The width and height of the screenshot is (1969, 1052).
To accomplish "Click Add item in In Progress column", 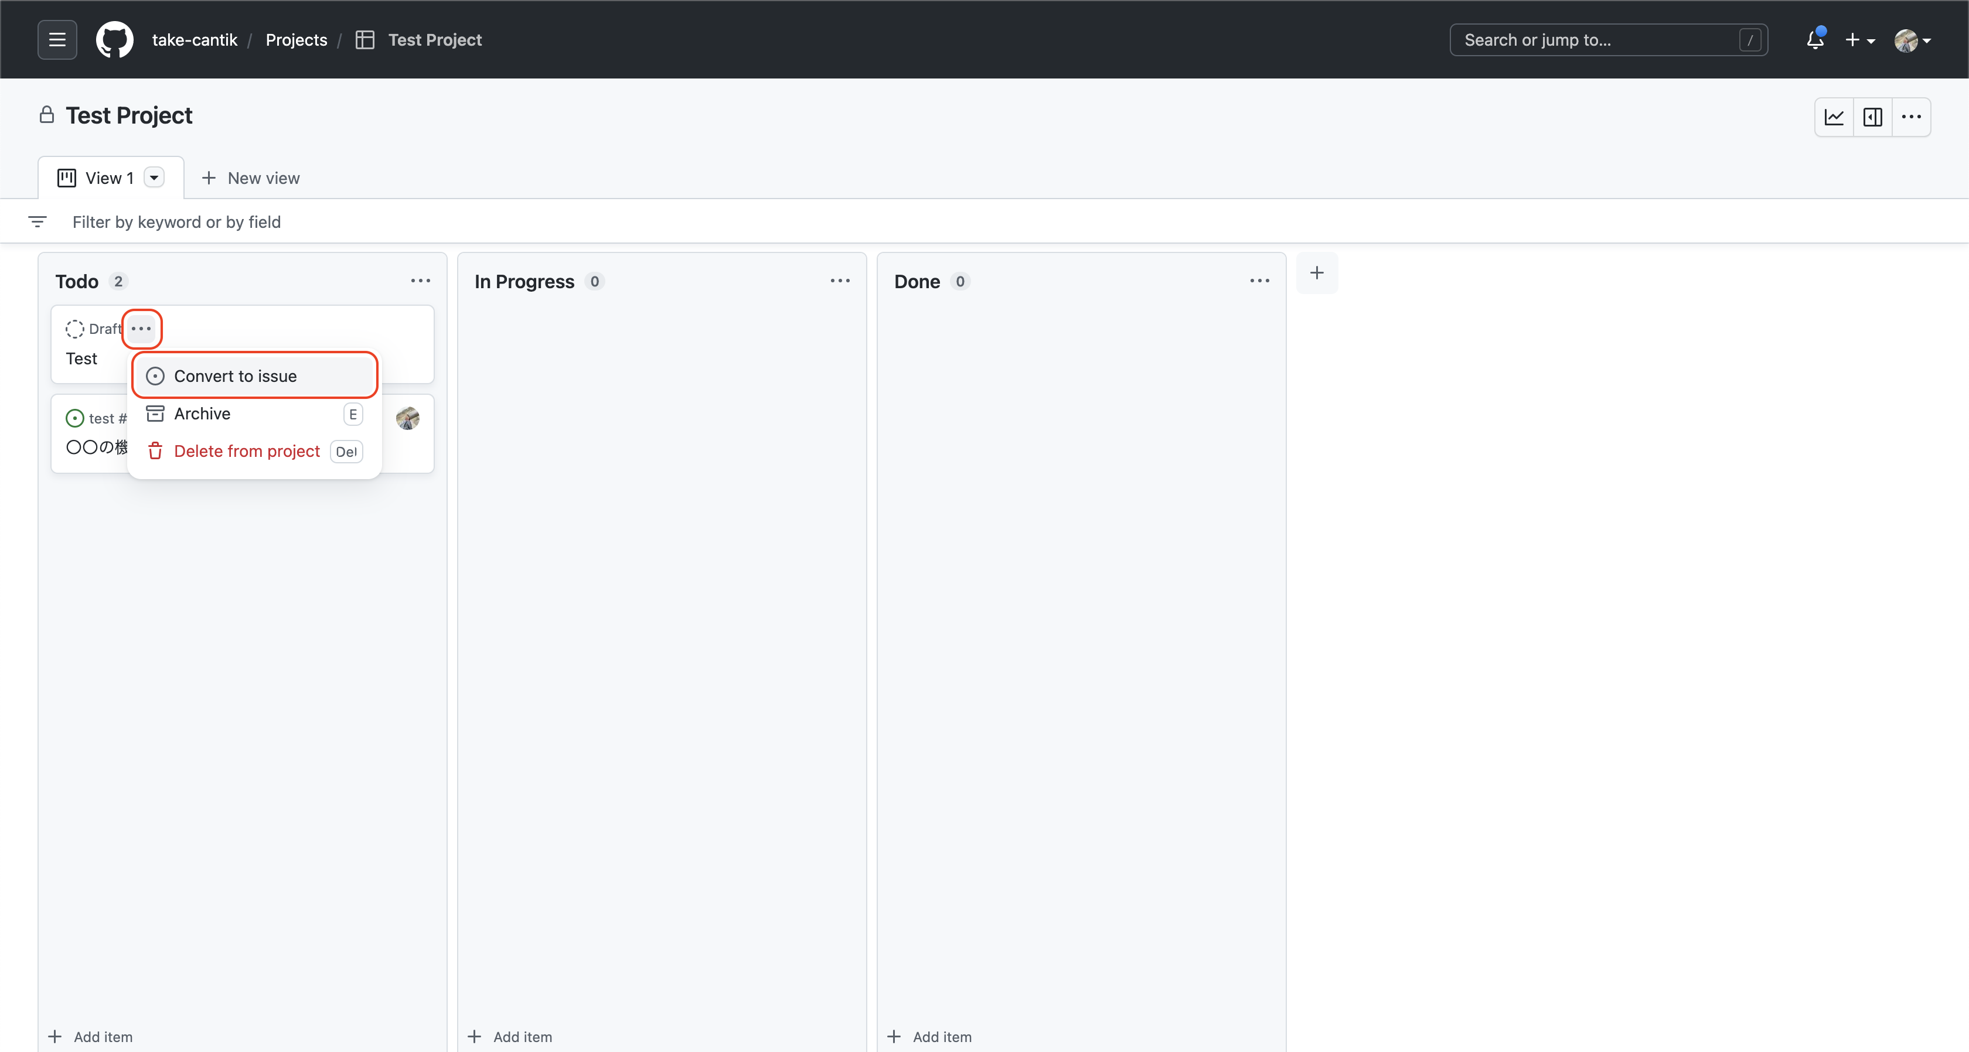I will pos(510,1037).
